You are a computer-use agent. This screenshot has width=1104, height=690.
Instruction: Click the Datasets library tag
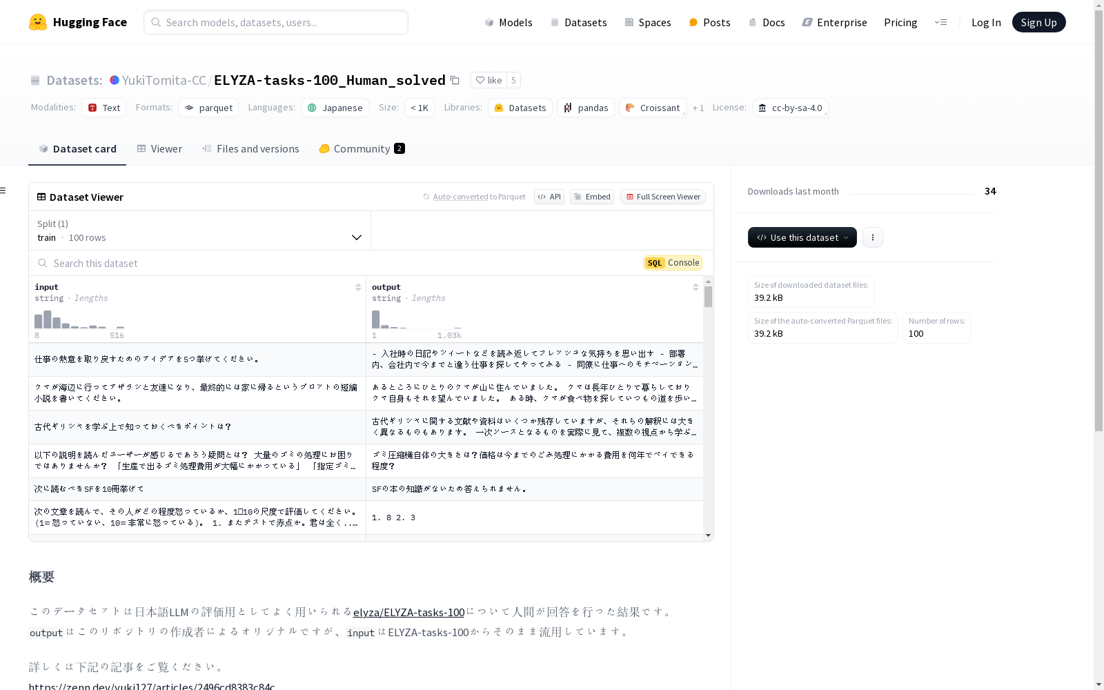pyautogui.click(x=520, y=108)
